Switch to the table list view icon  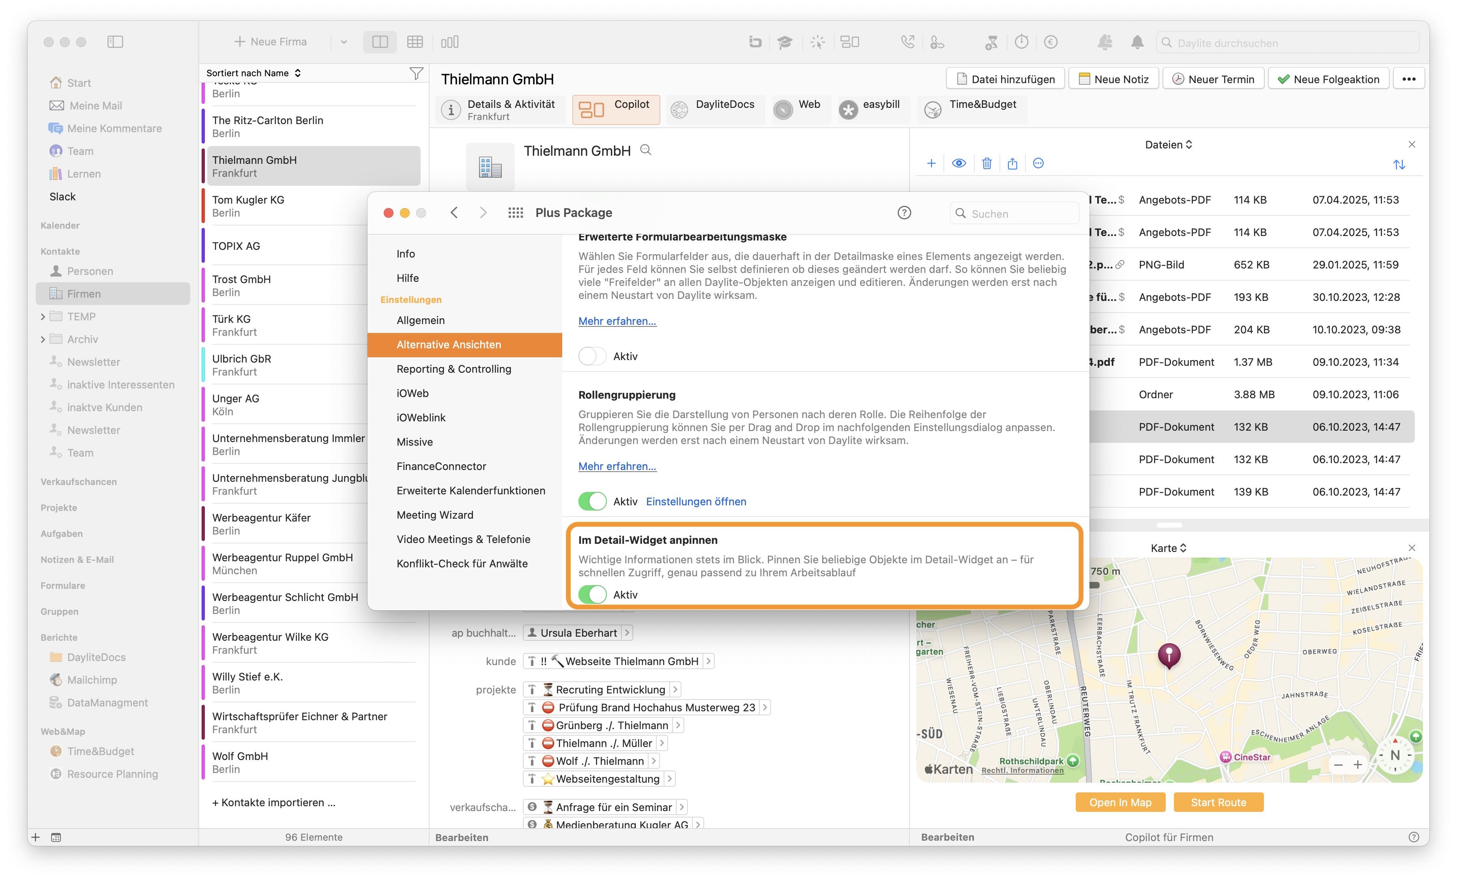click(415, 42)
